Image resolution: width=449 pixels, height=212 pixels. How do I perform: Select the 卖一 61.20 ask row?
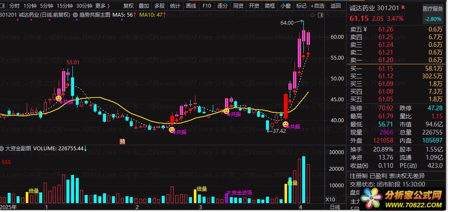pyautogui.click(x=396, y=60)
